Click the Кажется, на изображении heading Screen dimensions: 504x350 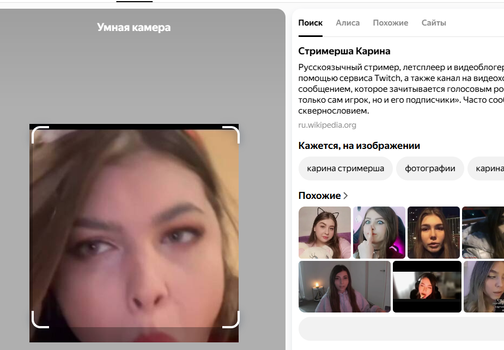[359, 146]
